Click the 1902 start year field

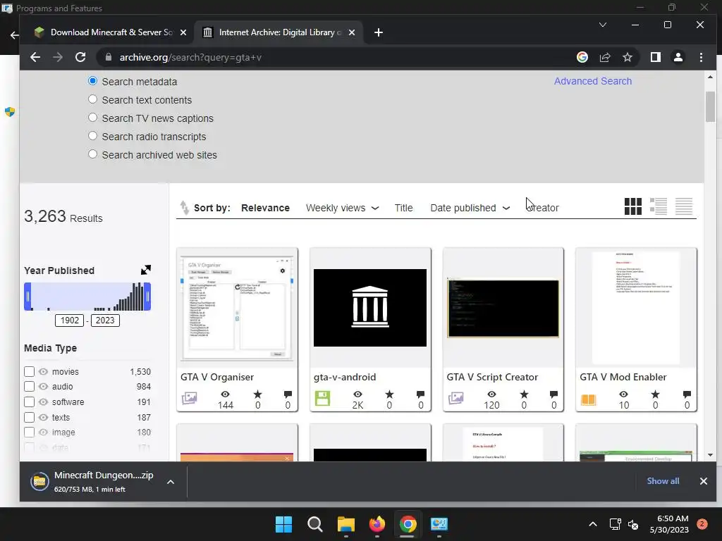point(69,321)
